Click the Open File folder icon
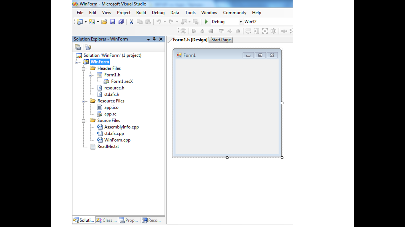The image size is (405, 227). [x=104, y=22]
